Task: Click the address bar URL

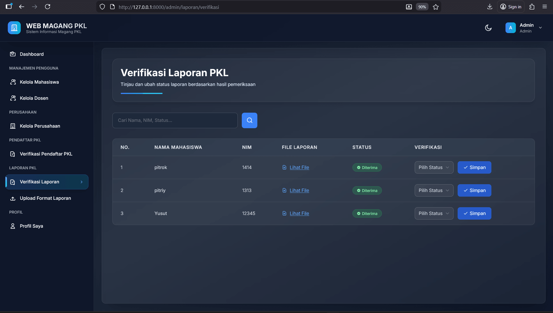Action: 169,7
